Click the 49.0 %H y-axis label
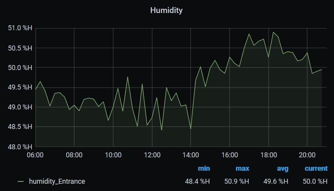 point(20,107)
